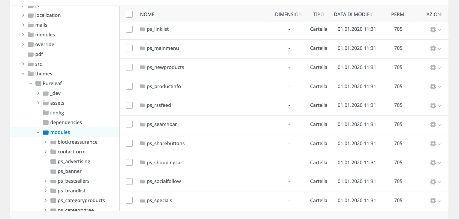
Task: Click the folder icon next to ps_mainmenu
Action: [142, 48]
